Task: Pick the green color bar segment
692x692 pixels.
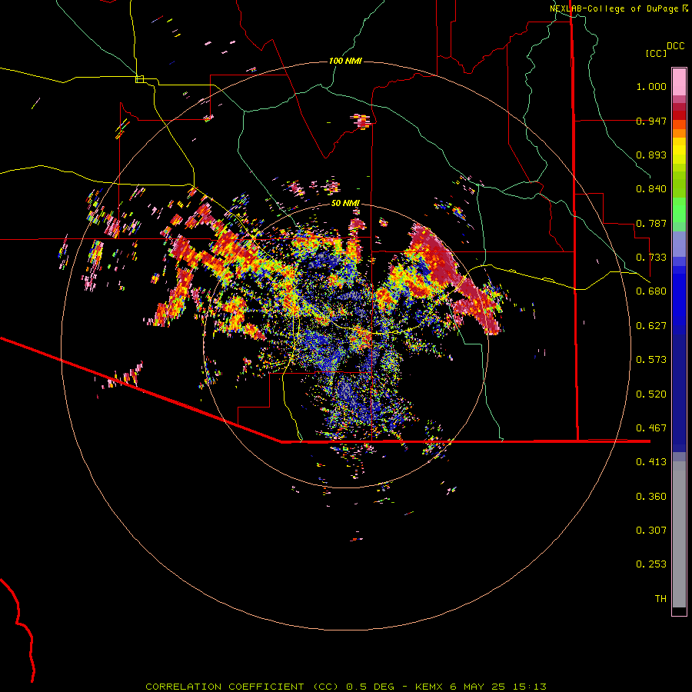Action: [x=679, y=210]
